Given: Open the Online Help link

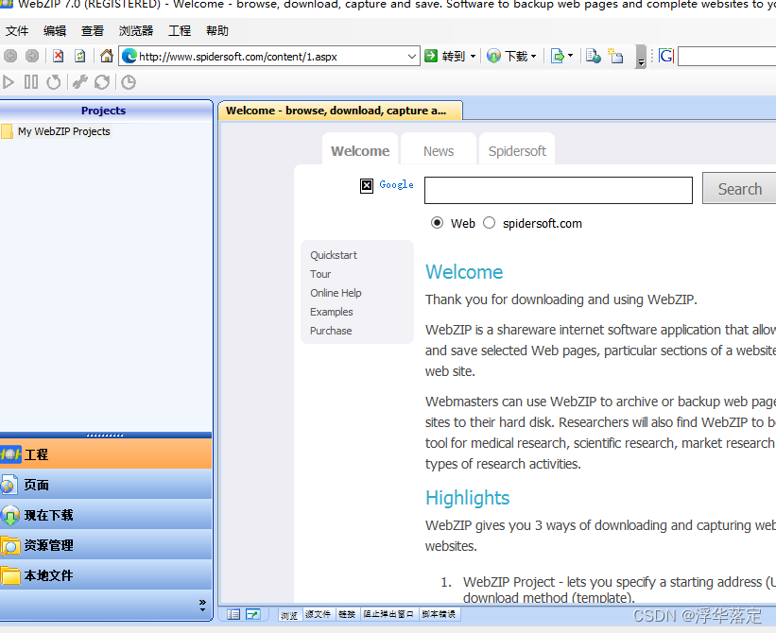Looking at the screenshot, I should point(336,293).
